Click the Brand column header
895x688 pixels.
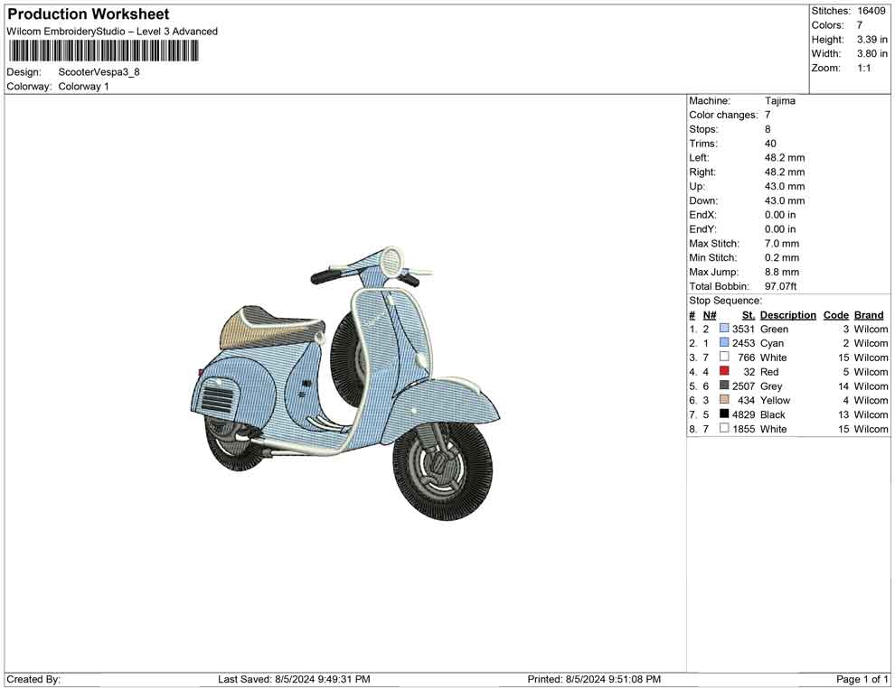tap(869, 315)
